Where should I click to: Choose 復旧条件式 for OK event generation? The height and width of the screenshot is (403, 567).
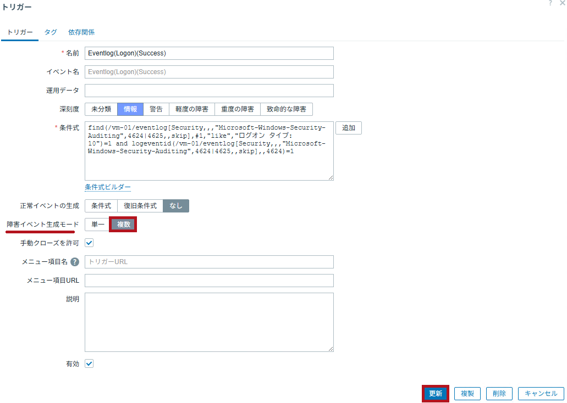tap(140, 206)
